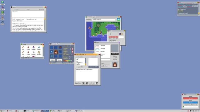Select Heal in Available skills list

point(80,61)
